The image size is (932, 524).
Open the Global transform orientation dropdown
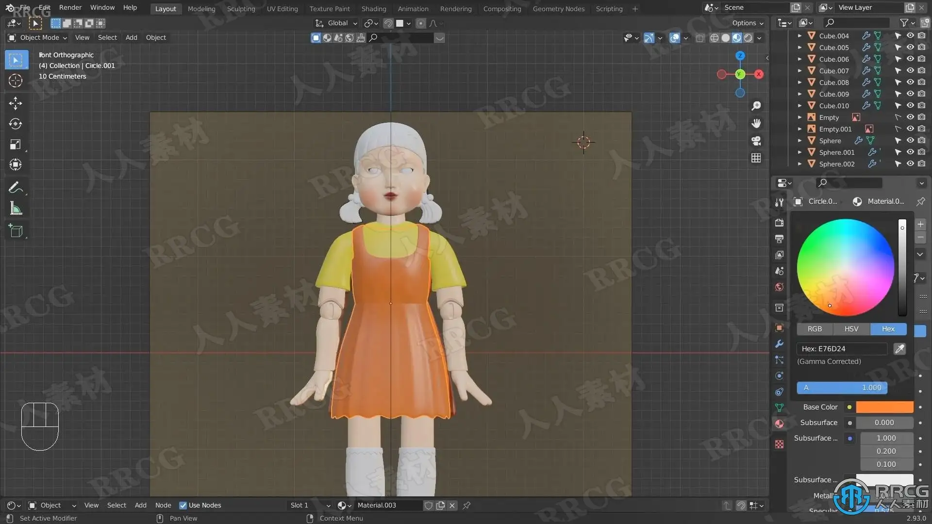click(x=337, y=23)
